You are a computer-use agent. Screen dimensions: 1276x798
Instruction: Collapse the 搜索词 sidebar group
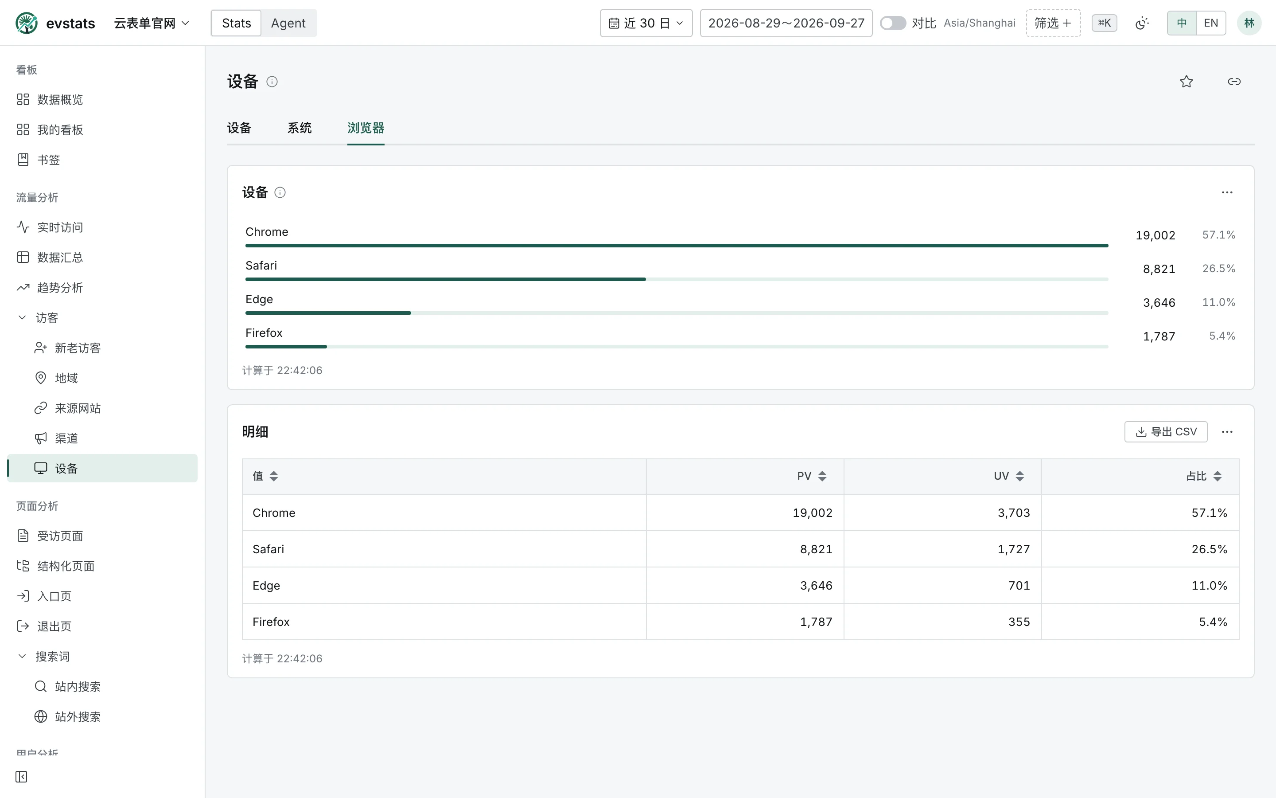pos(102,656)
